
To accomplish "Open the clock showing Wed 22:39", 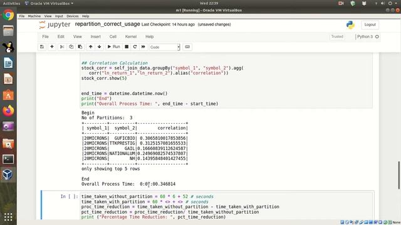I will [x=209, y=3].
